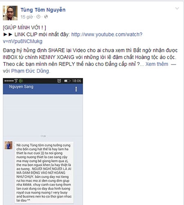This screenshot has width=184, height=205.
Task: Tap the Wi-Fi signal status icon
Action: [16, 81]
